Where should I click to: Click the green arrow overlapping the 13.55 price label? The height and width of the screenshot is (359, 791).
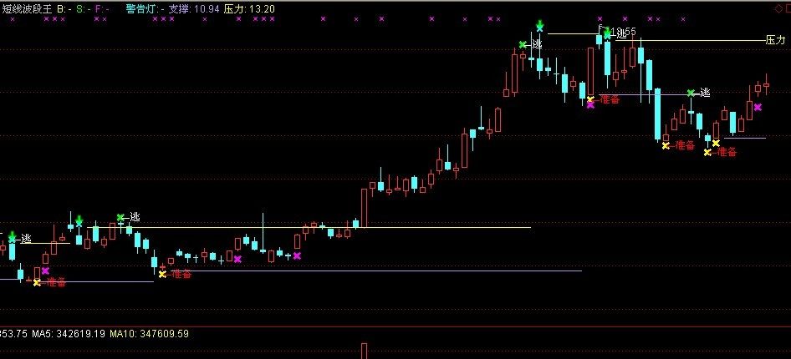coord(607,33)
